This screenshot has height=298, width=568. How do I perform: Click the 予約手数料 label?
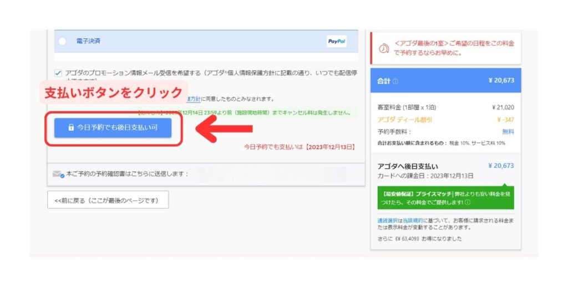tap(394, 132)
